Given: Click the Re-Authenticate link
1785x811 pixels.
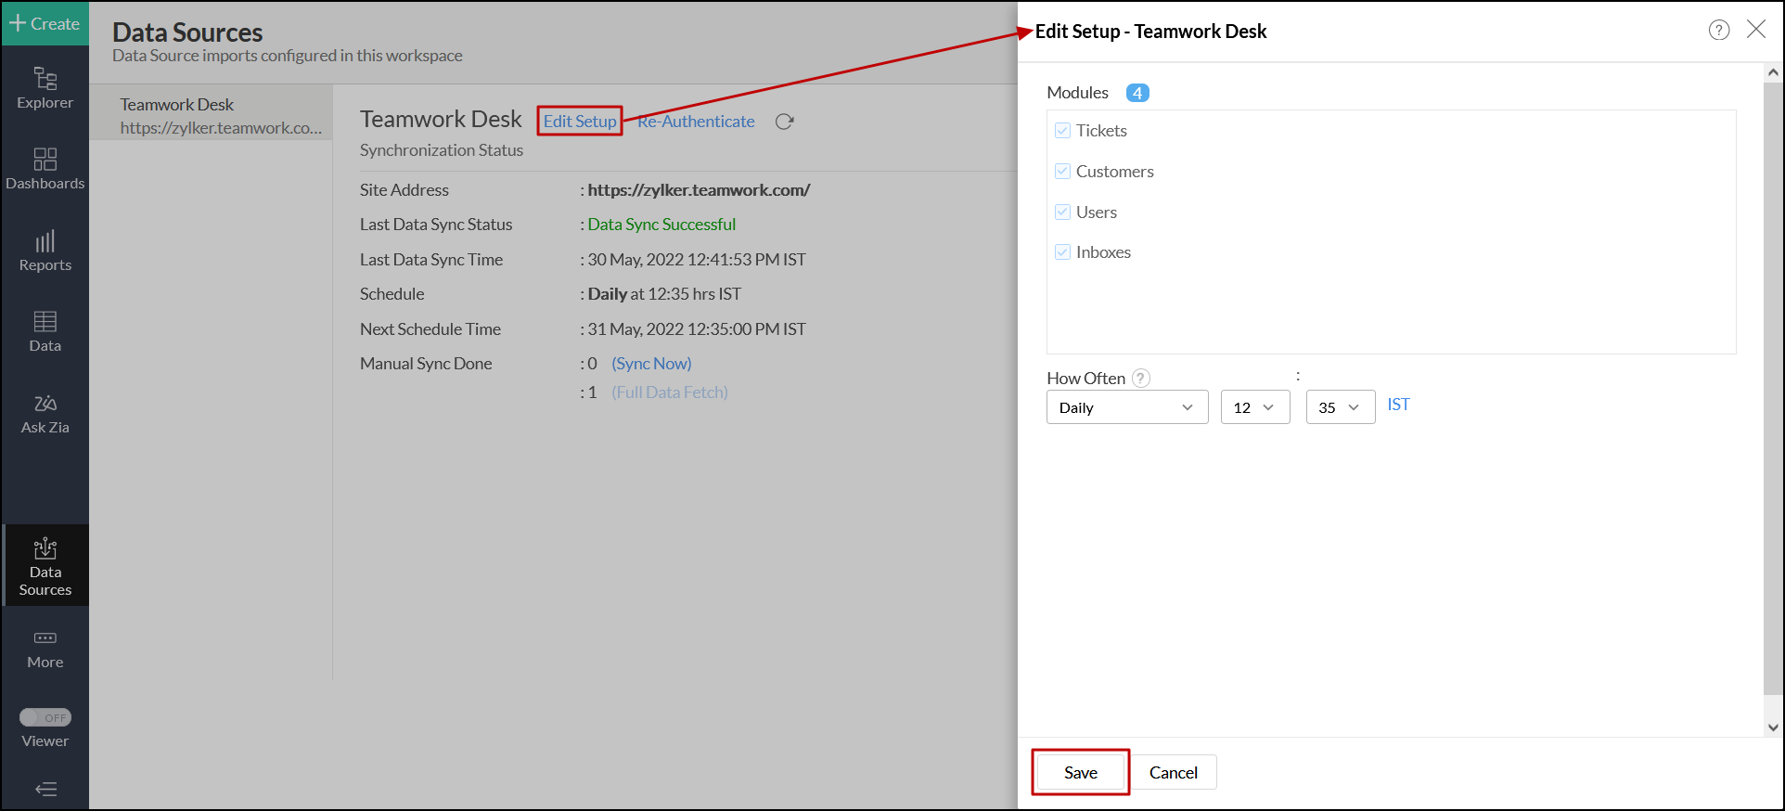Looking at the screenshot, I should (696, 122).
